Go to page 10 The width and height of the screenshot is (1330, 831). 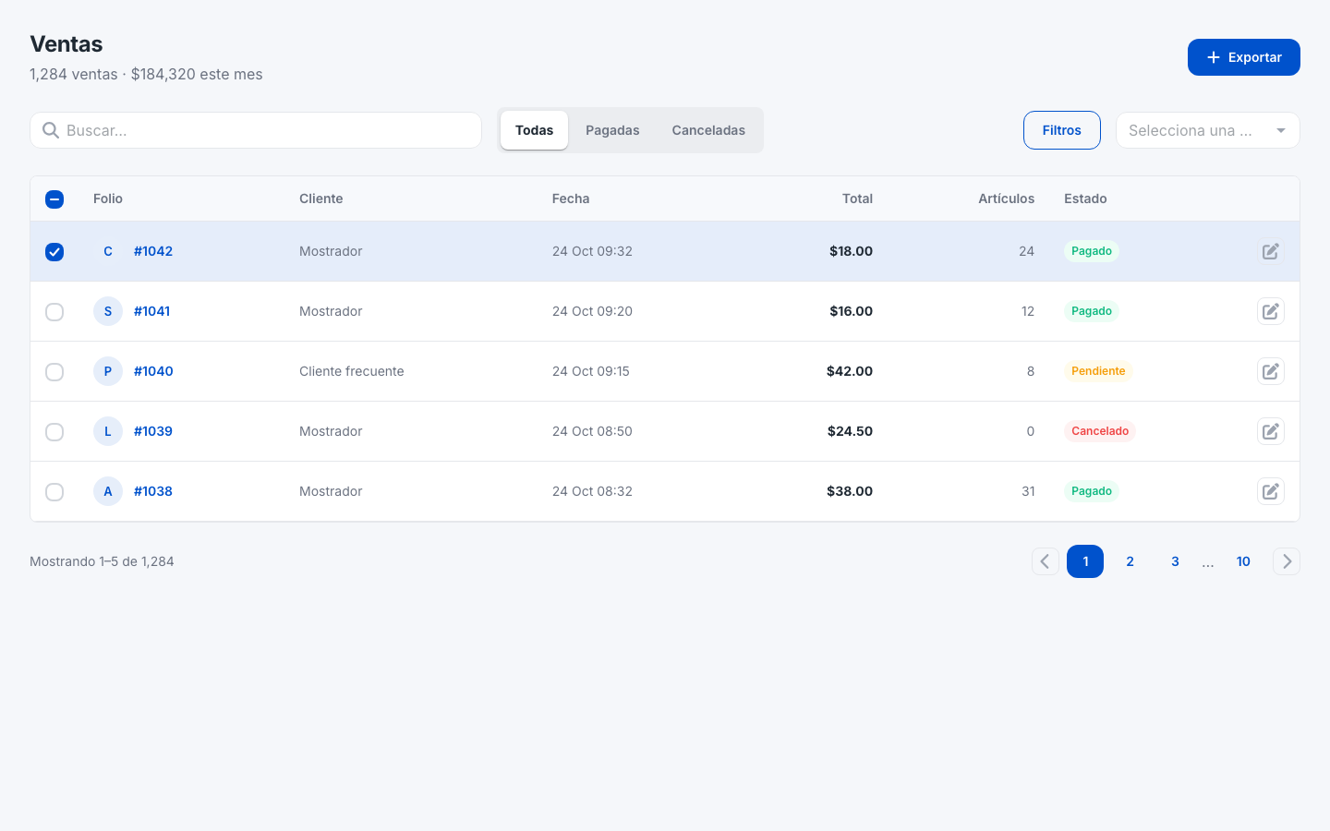point(1243,561)
